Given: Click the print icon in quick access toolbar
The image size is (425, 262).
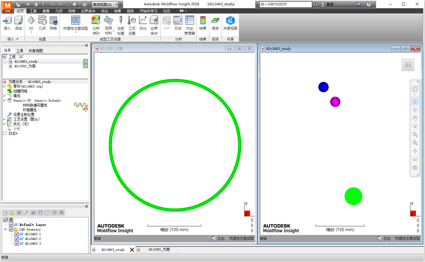Looking at the screenshot, I should [x=74, y=4].
